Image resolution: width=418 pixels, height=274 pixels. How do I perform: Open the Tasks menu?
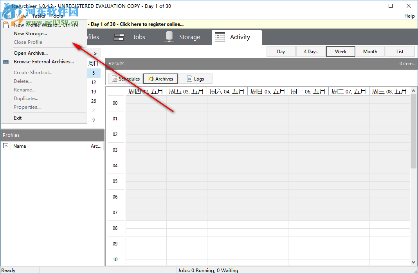pyautogui.click(x=38, y=16)
